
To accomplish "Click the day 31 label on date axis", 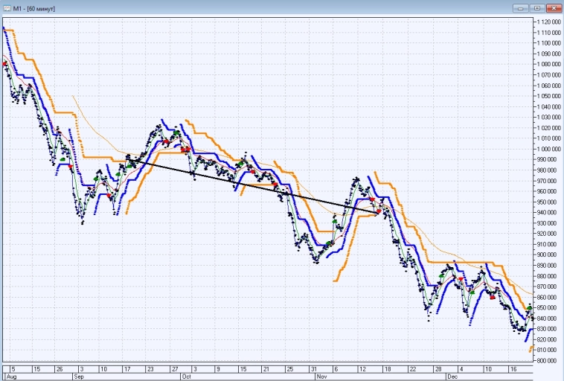I will tap(313, 368).
